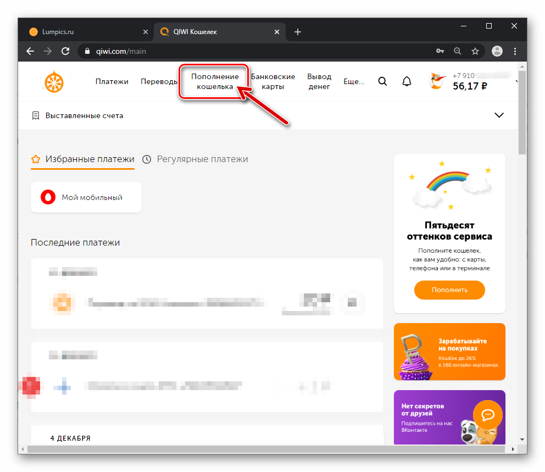The image size is (545, 472).
Task: Click the QIWI orange logo
Action: [54, 82]
